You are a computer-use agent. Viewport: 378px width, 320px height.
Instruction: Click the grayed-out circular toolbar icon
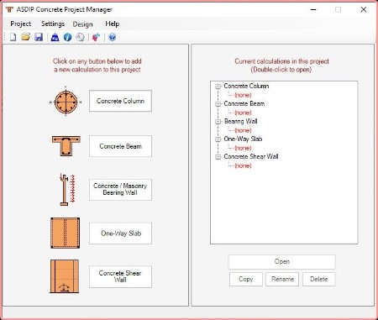[x=81, y=37]
